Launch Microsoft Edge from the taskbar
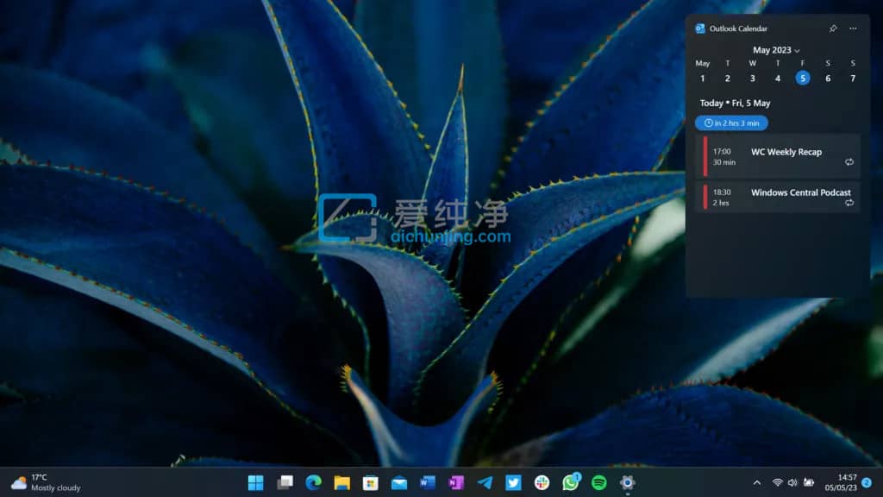 pos(313,484)
